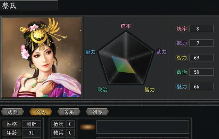Image resolution: width=219 pixels, height=139 pixels.
Task: Click the empty description text box
Action: tap(143, 127)
